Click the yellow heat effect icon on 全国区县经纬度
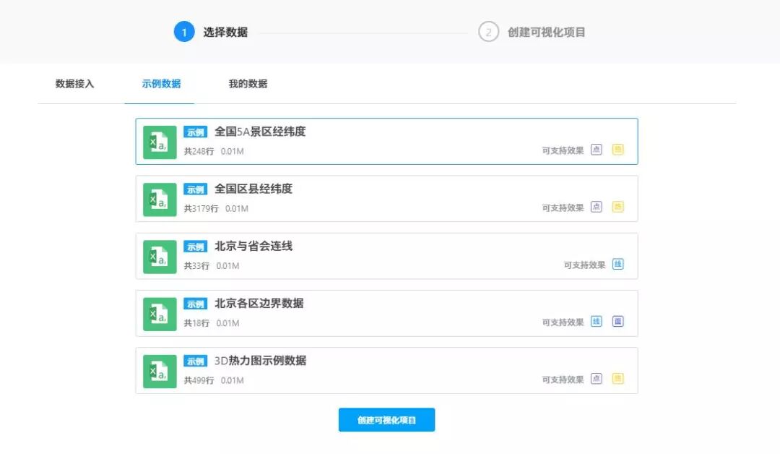The height and width of the screenshot is (454, 780). (618, 206)
